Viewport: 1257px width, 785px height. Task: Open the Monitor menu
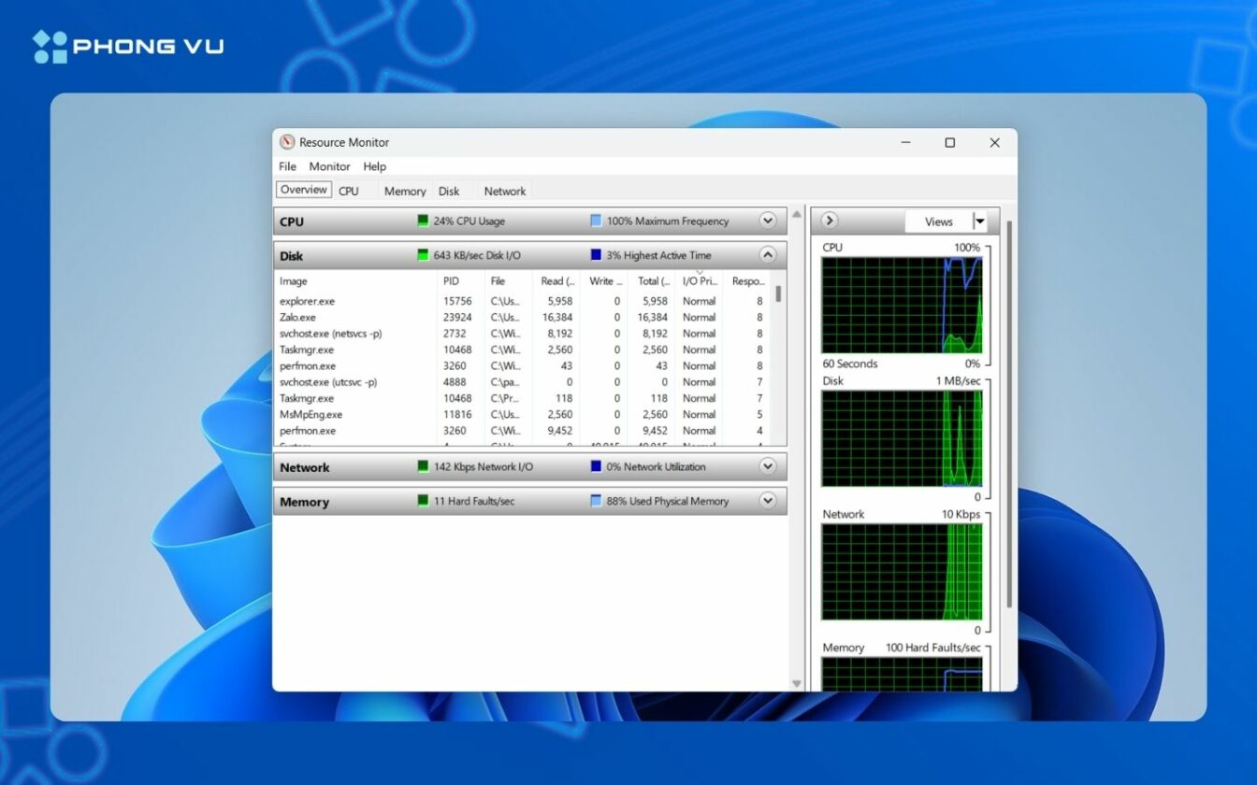(329, 166)
